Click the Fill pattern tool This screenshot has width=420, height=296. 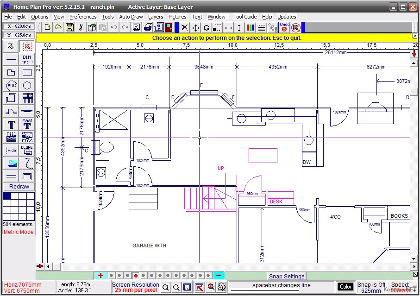tap(12, 137)
